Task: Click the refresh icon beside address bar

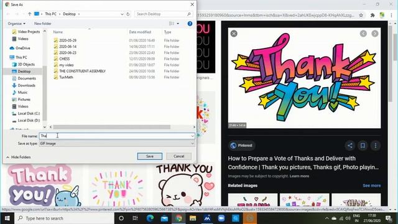Action: pyautogui.click(x=128, y=14)
